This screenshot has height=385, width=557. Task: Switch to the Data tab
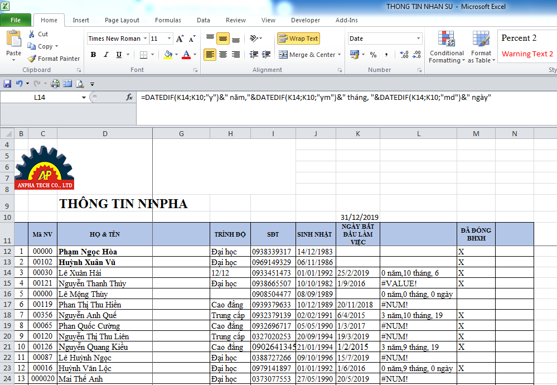pos(204,20)
